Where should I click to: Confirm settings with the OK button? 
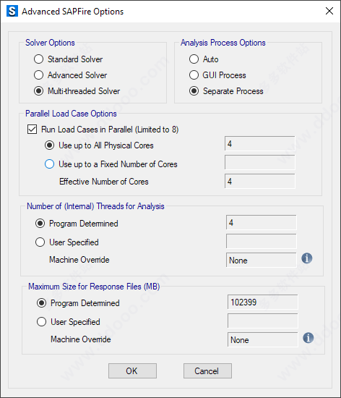pos(132,371)
